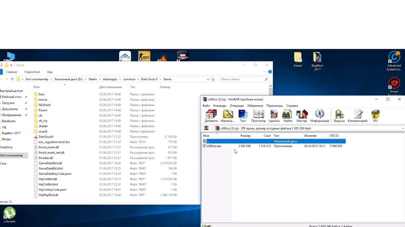405x227 pixels.
Task: Sort WinRAR files by CRC32 column
Action: pos(336,136)
